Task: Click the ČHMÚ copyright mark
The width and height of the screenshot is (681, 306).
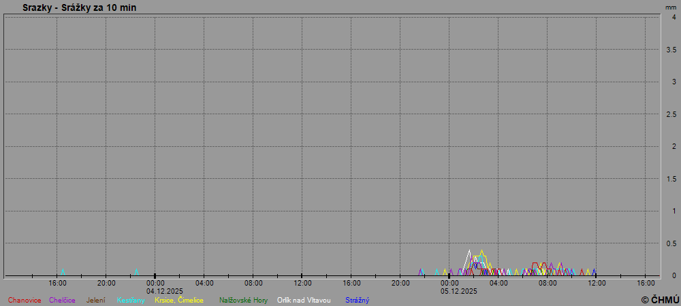Action: point(660,299)
